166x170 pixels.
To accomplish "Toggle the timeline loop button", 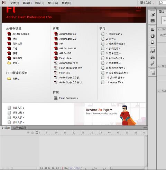I will (x=66, y=168).
